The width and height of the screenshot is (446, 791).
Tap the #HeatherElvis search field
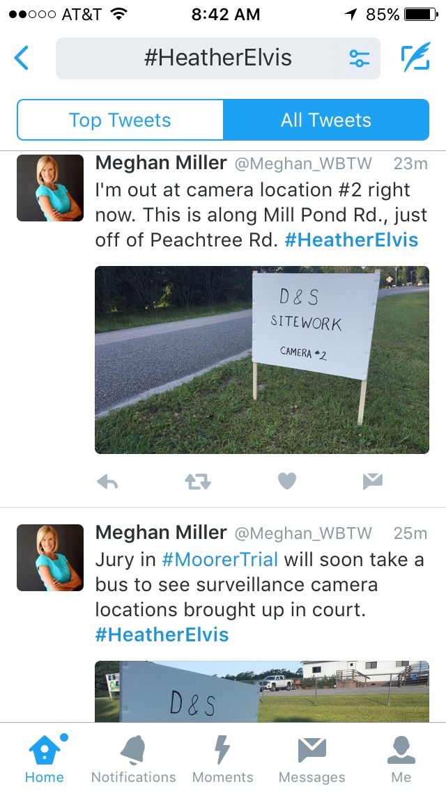217,58
